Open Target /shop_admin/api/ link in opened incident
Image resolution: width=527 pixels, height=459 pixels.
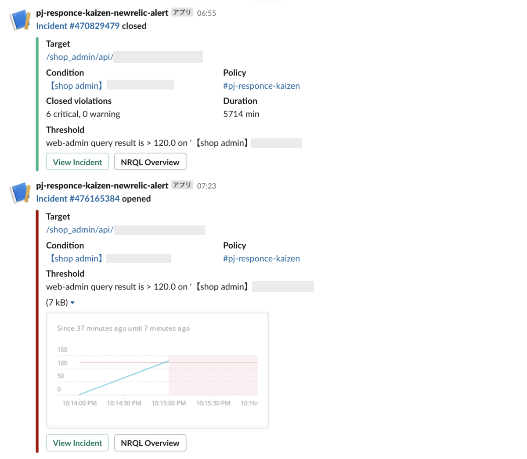[x=79, y=229]
